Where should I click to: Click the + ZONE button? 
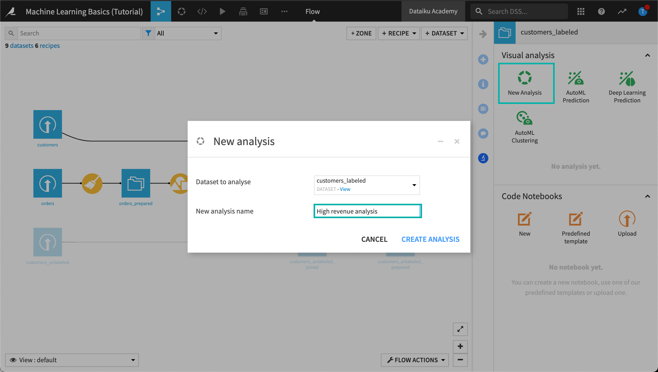point(361,33)
